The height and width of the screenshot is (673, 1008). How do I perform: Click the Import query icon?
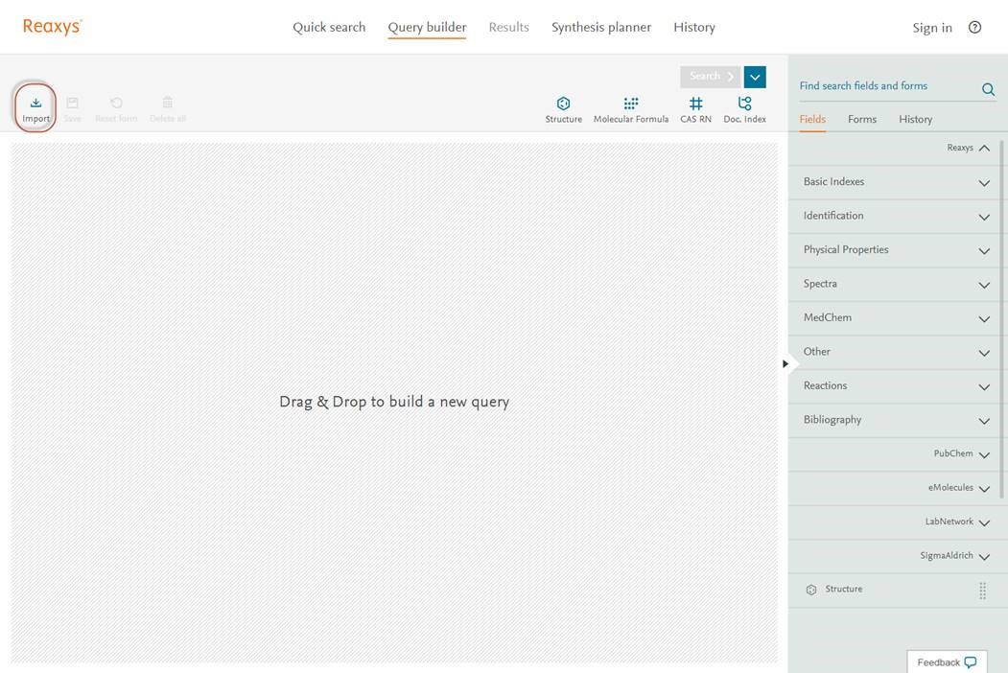(35, 104)
